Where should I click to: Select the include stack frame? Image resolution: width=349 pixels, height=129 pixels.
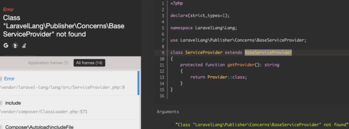point(69,107)
